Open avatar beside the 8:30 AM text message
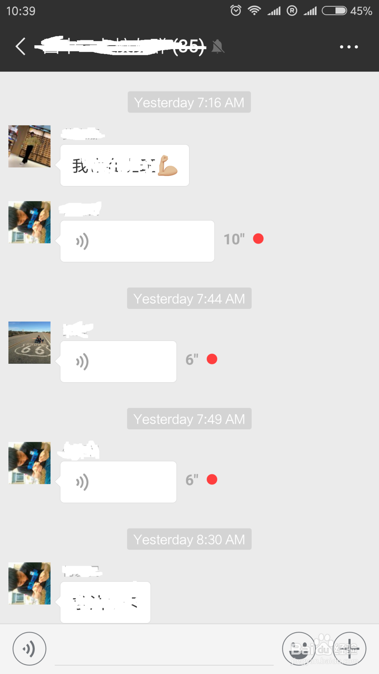Viewport: 379px width, 674px height. point(30,583)
